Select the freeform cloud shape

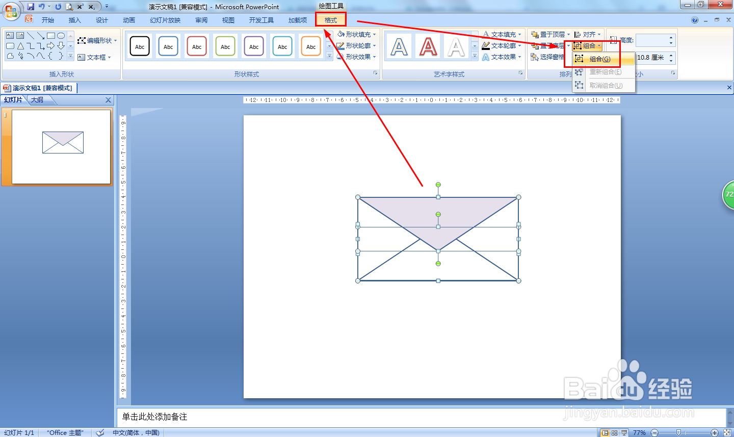[x=10, y=56]
